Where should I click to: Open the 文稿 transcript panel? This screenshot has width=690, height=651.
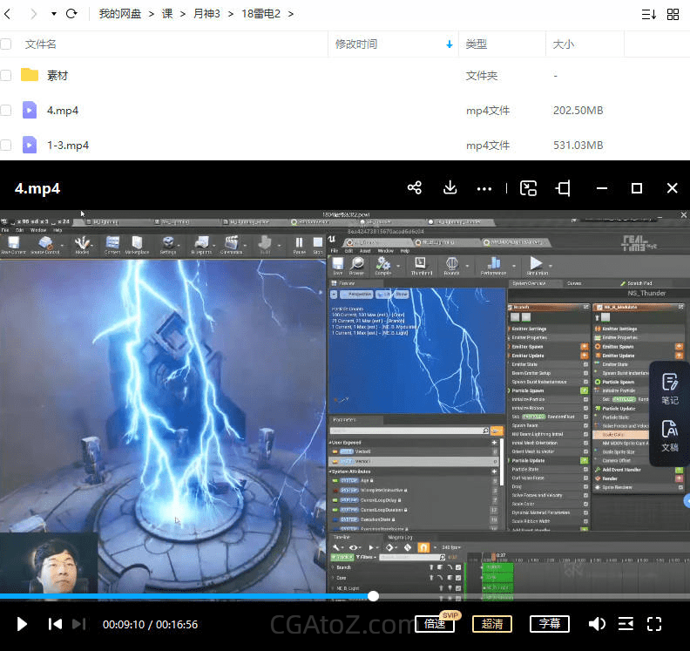[669, 435]
